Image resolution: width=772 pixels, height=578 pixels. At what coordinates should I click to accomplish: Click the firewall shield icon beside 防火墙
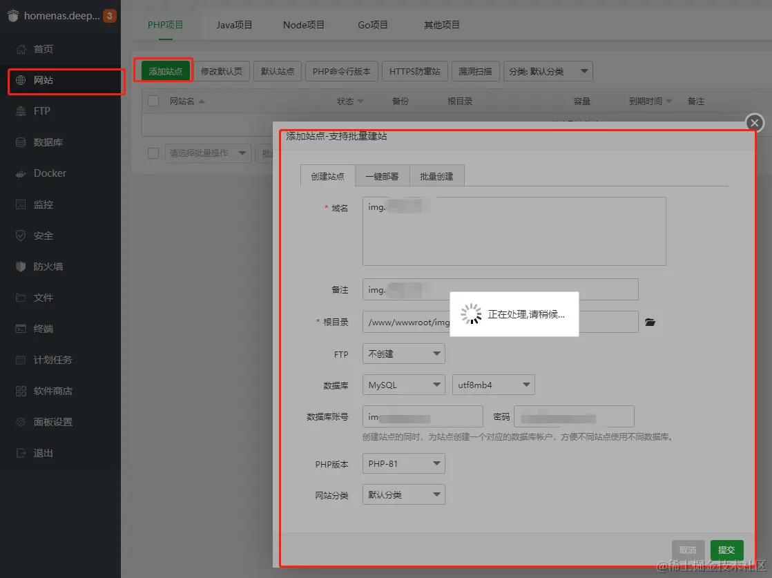click(21, 267)
